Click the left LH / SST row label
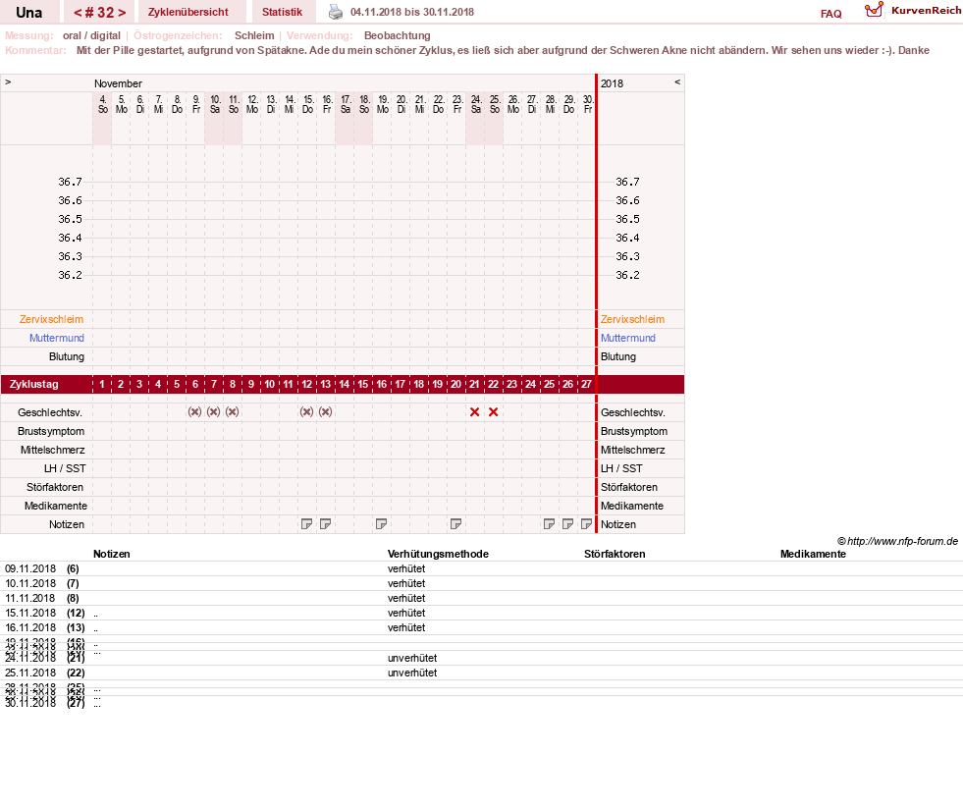 point(65,468)
